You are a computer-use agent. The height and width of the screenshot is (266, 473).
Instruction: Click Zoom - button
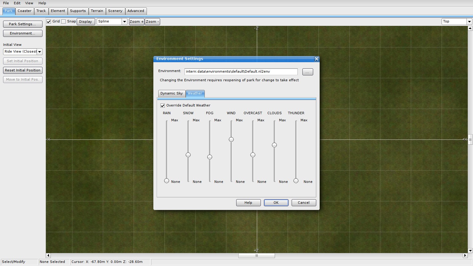[152, 22]
